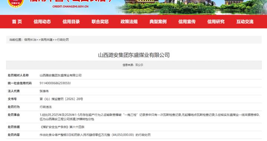267x141 pixels.
Task: Open the 信用宣传 menu item
Action: pos(187,22)
